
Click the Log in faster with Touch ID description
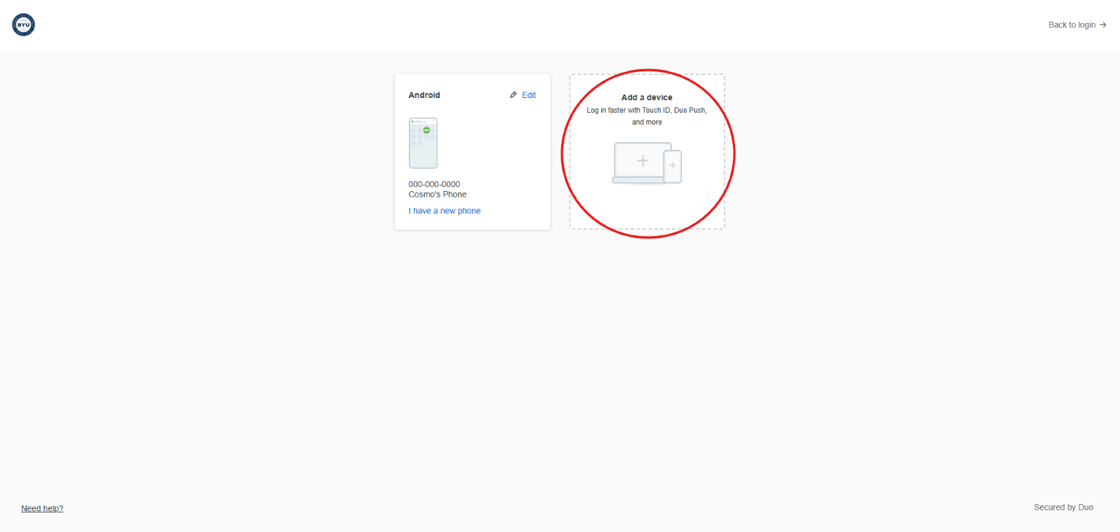click(x=647, y=110)
